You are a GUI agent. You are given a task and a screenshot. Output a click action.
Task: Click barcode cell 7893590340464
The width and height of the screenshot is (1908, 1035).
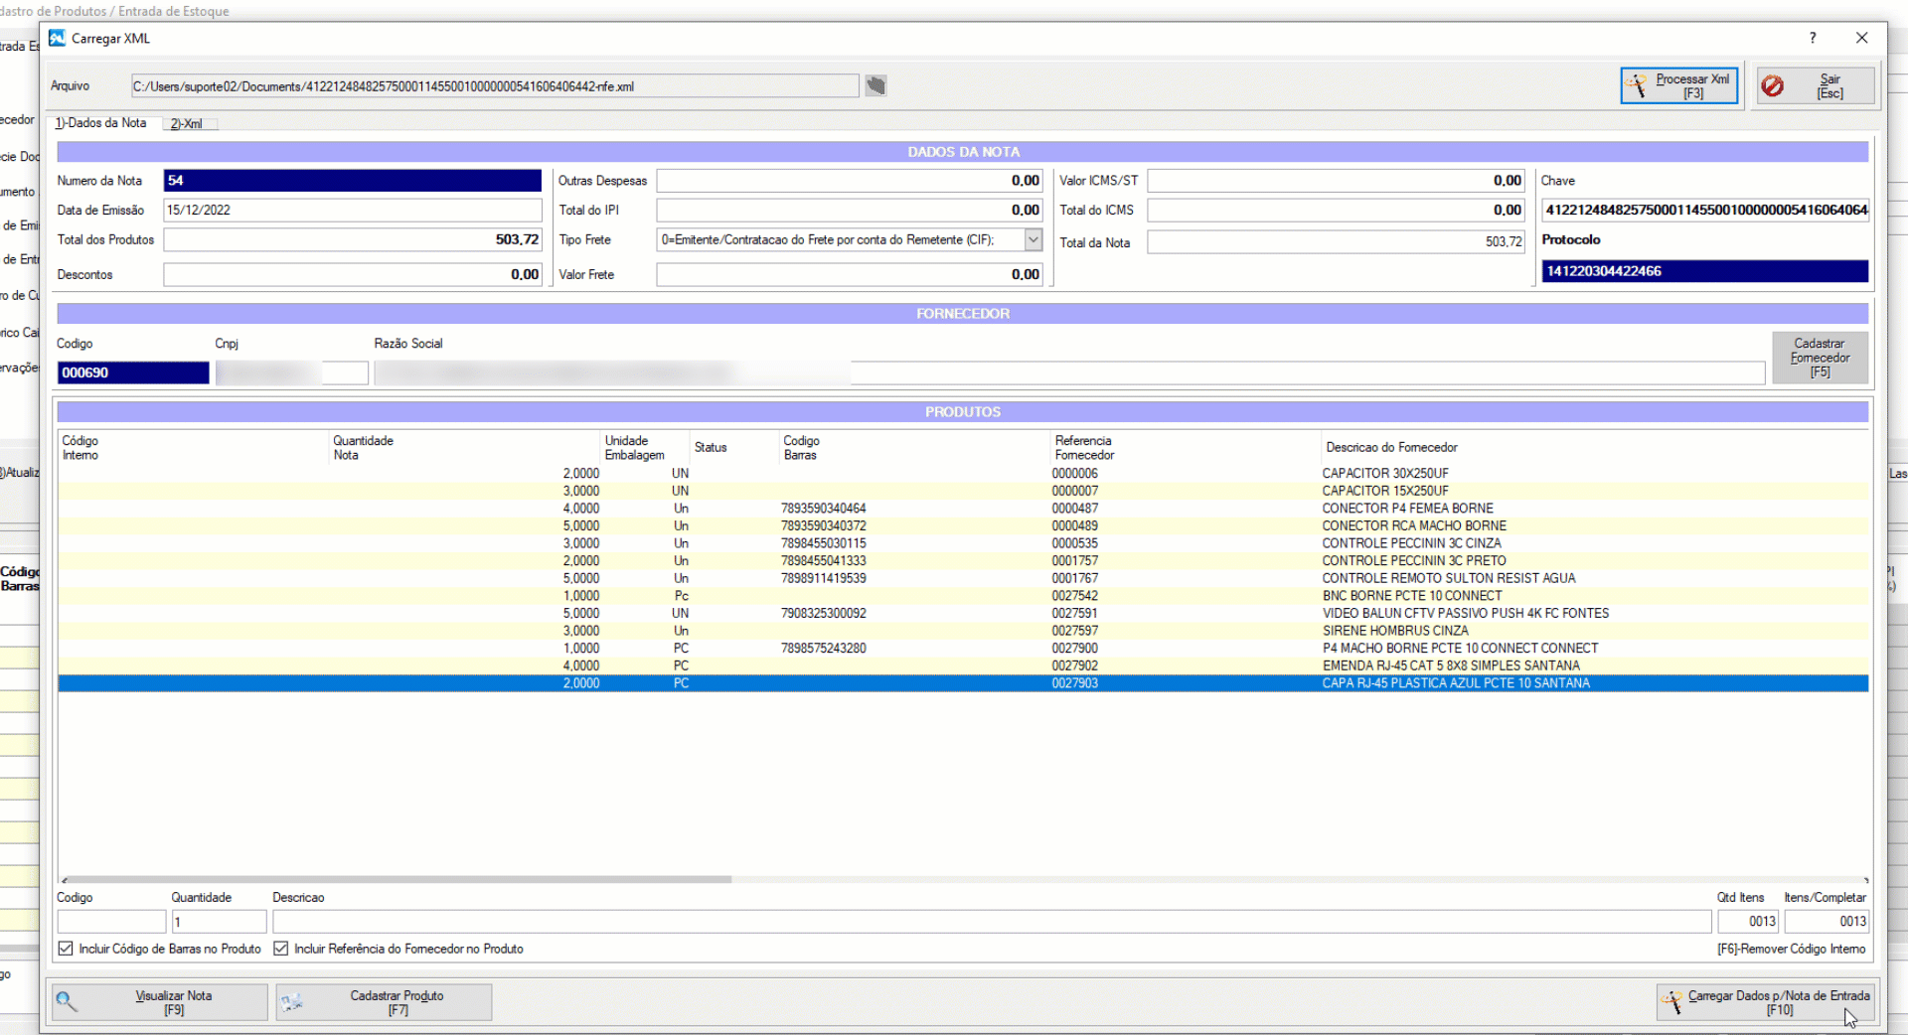tap(823, 509)
